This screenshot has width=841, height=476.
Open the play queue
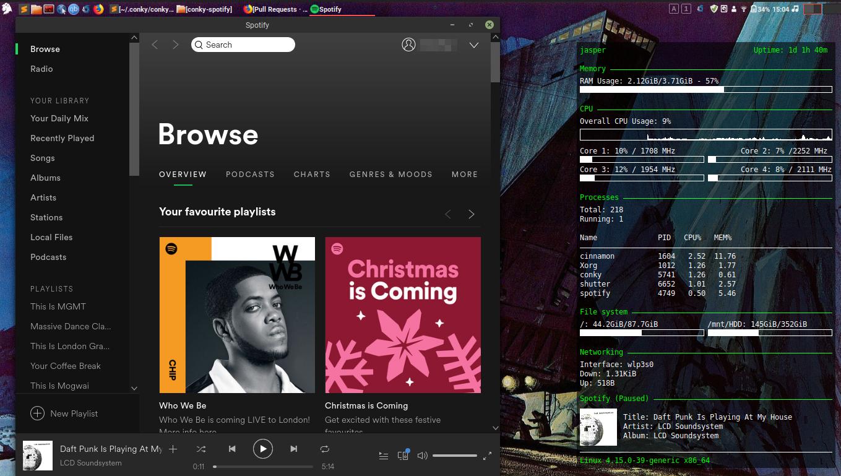coord(384,456)
